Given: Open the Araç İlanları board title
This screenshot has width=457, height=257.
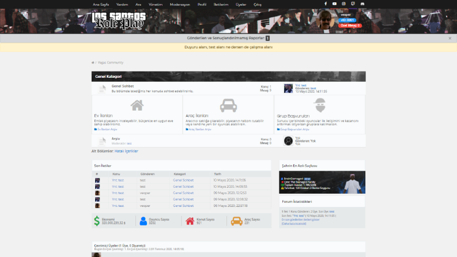Looking at the screenshot, I should click(197, 116).
